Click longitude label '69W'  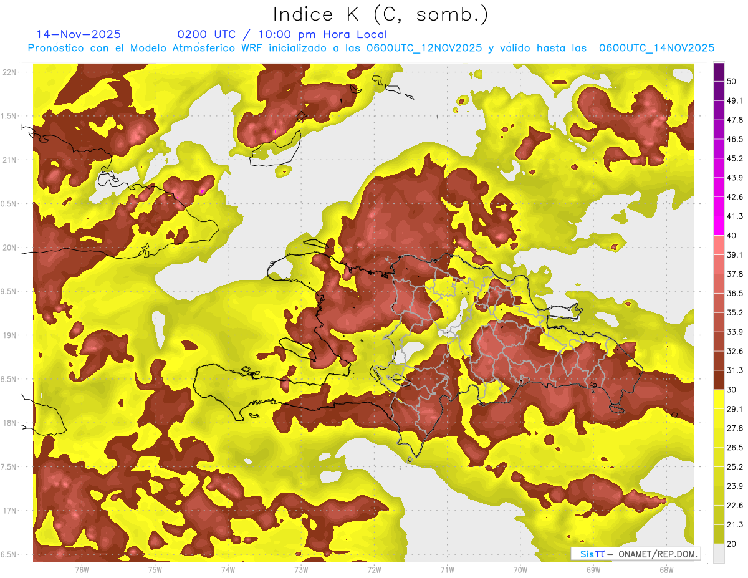[593, 571]
